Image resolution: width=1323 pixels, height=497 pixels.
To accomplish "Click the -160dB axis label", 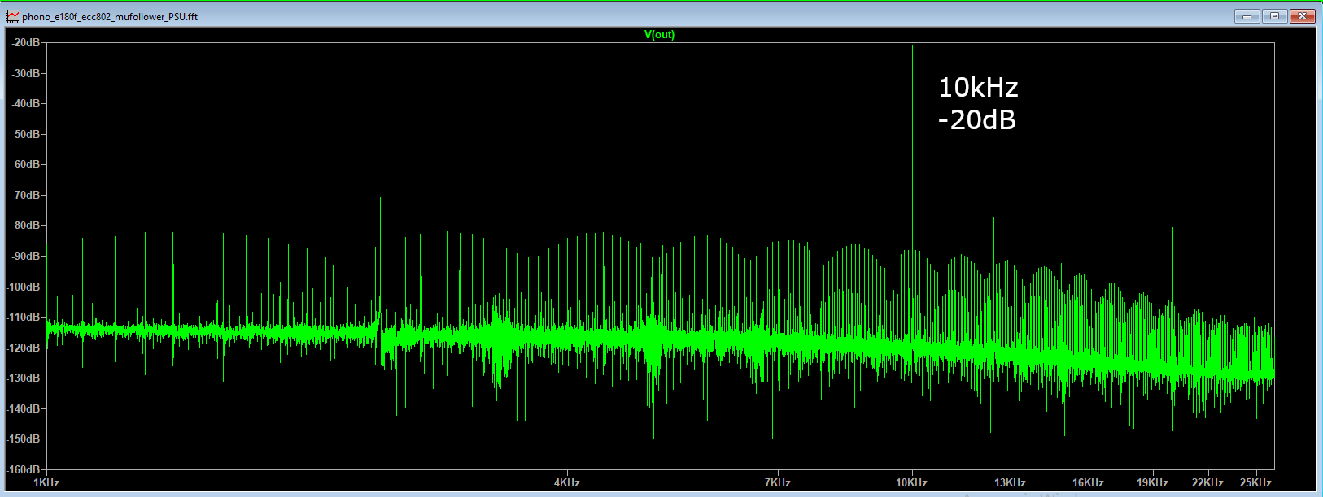I will pos(24,469).
